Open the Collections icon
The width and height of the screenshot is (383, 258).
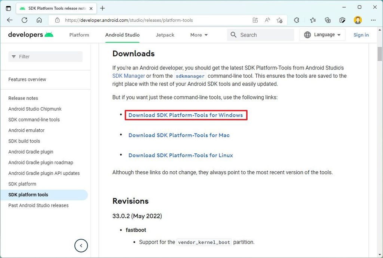point(328,21)
